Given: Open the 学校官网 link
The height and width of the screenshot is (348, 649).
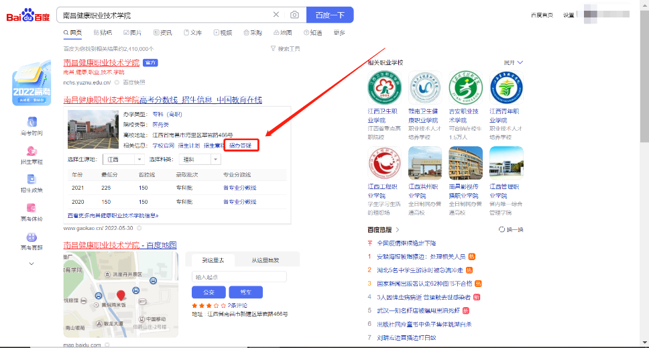Looking at the screenshot, I should [x=164, y=146].
